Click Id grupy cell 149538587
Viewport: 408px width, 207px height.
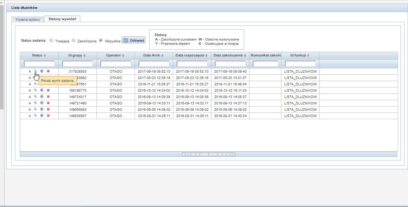point(78,116)
